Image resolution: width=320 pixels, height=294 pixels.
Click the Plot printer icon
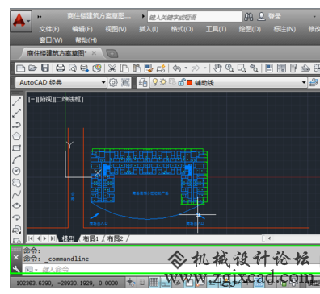[x=60, y=68]
